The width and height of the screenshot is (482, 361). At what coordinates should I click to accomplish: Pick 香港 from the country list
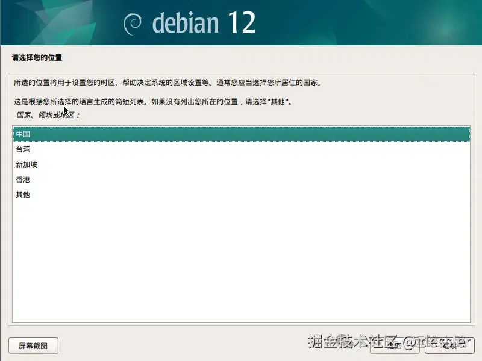[x=242, y=179]
